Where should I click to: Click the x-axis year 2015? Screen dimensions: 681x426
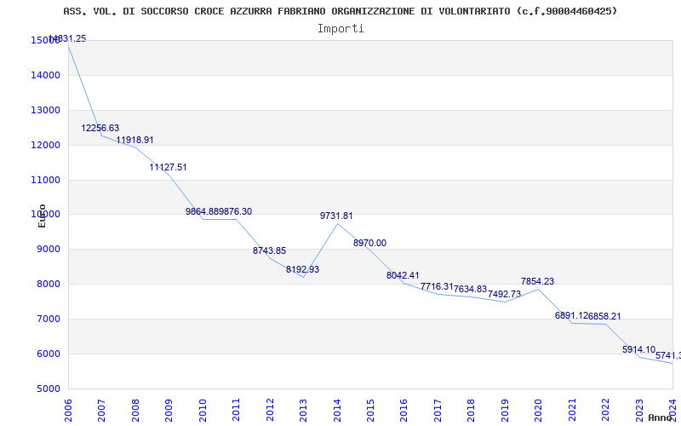[370, 410]
